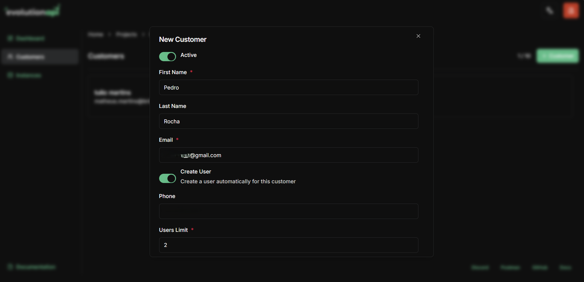Screen dimensions: 584x282
Task: Click the Home breadcrumb link
Action: [x=96, y=34]
